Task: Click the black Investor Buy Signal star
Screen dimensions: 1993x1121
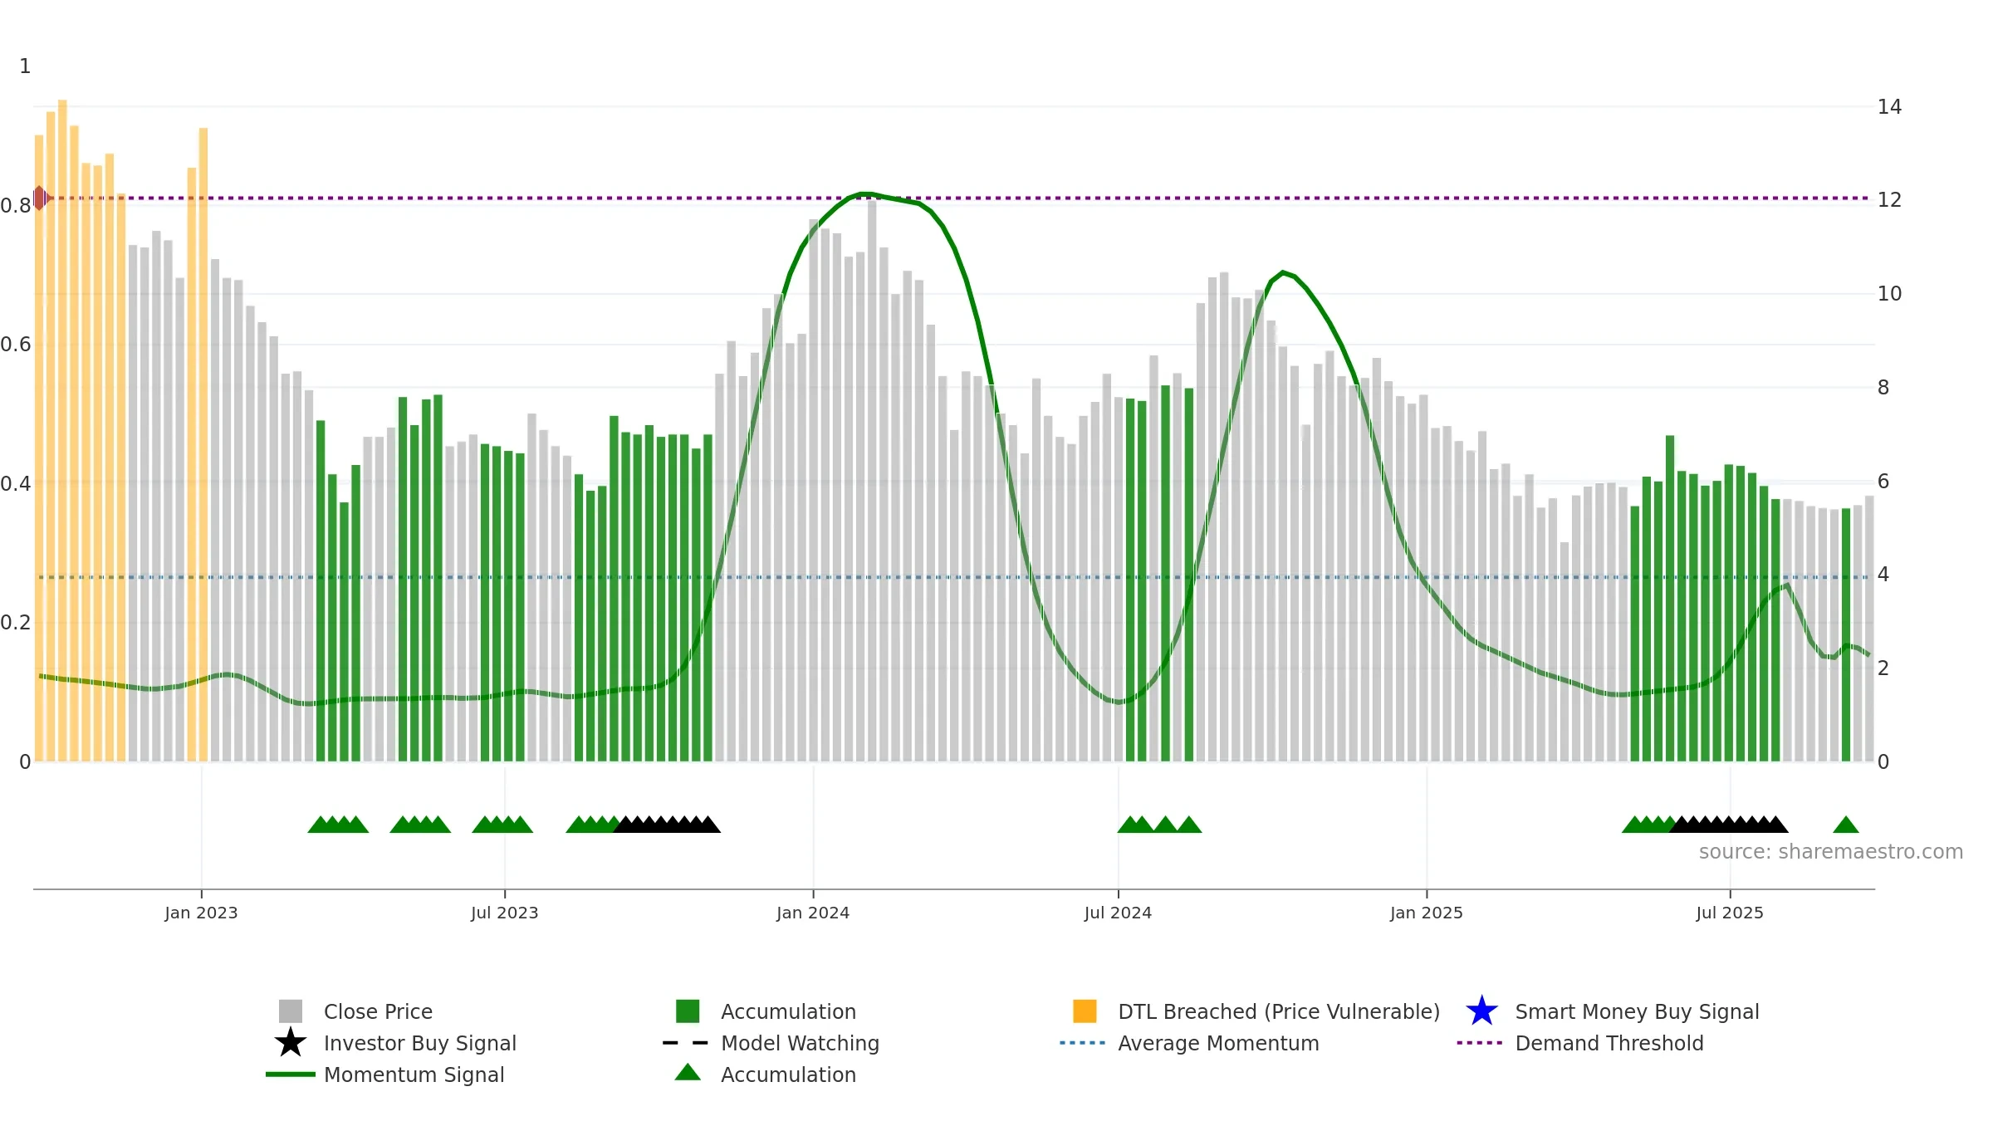Action: (291, 1042)
